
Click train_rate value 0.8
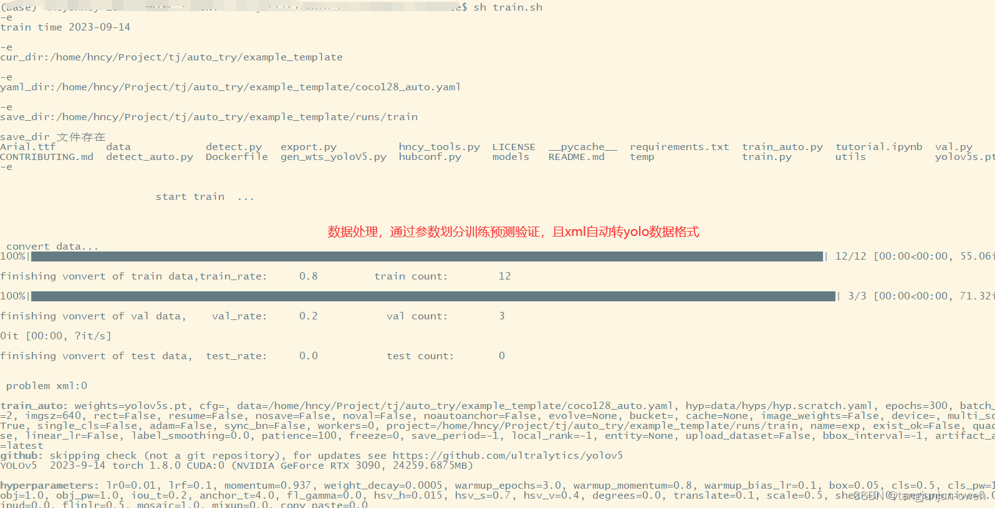(309, 276)
